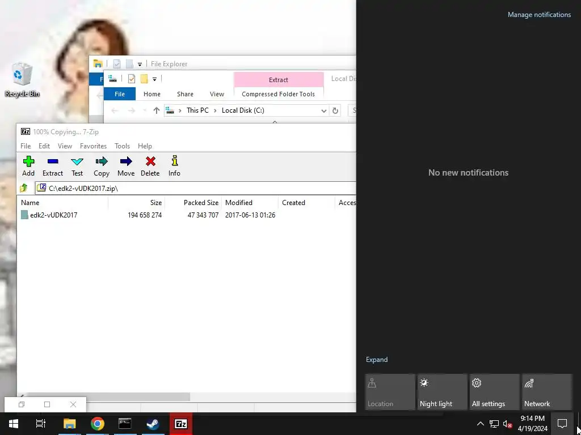Open Compressed Folder Tools tab
Screen dimensions: 581x435
click(x=278, y=94)
